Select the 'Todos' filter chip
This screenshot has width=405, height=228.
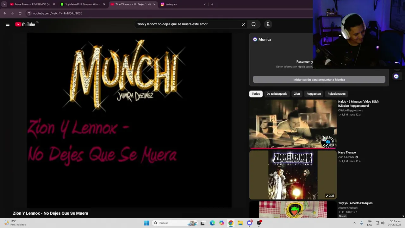256,94
